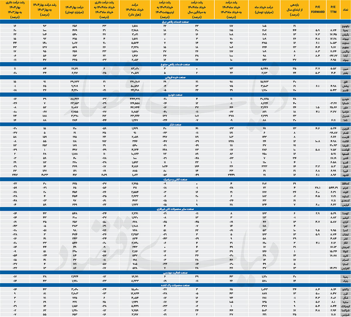
Task: Select the symbol cell 'پخش'
Action: (345, 86)
